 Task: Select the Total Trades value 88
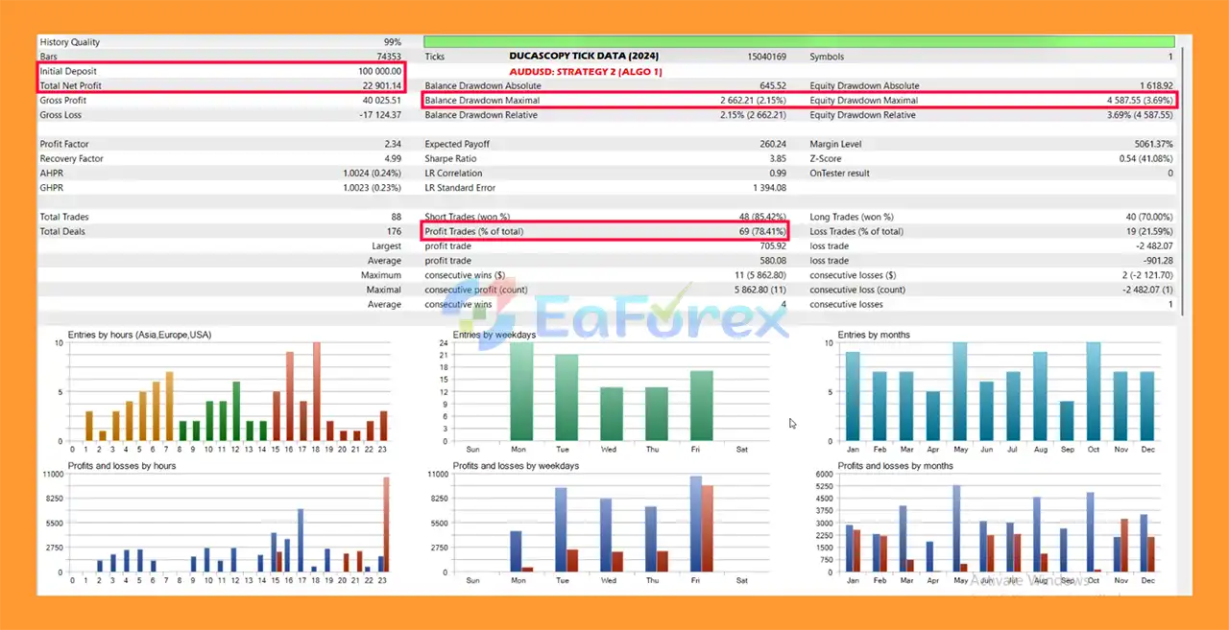397,217
